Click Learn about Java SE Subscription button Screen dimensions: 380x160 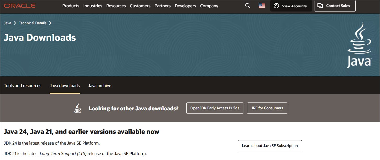click(270, 146)
